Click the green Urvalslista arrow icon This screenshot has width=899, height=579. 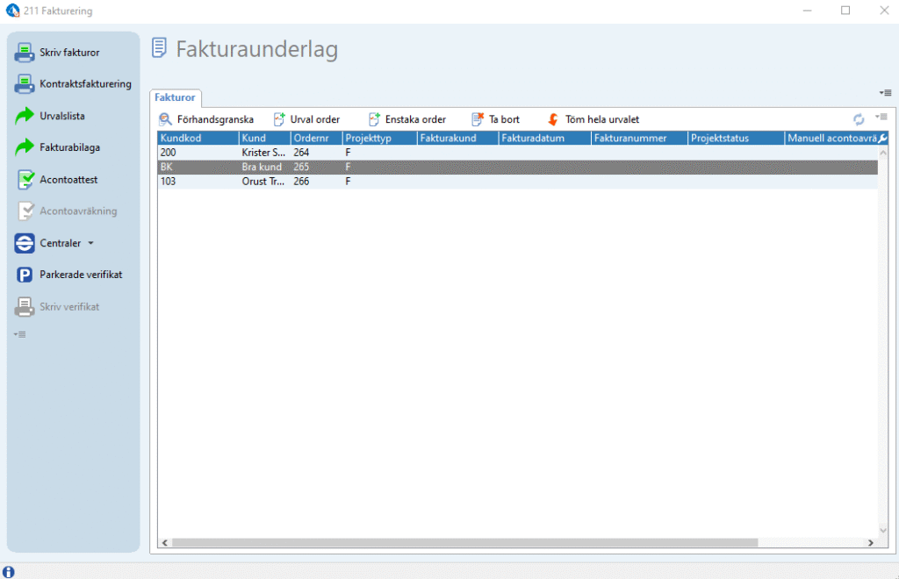point(25,116)
